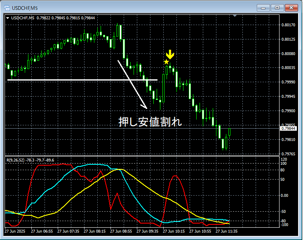Click the time label 27 Jun 08:55

click(121, 231)
